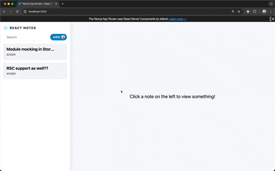
Task: Click the browser forward arrow
Action: click(x=11, y=12)
